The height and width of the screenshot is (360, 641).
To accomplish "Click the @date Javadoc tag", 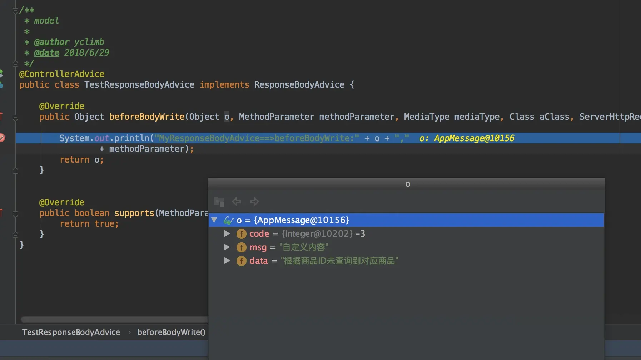I will coord(46,53).
